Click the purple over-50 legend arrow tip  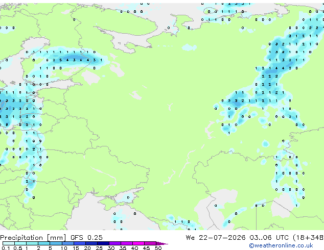pos(162,243)
